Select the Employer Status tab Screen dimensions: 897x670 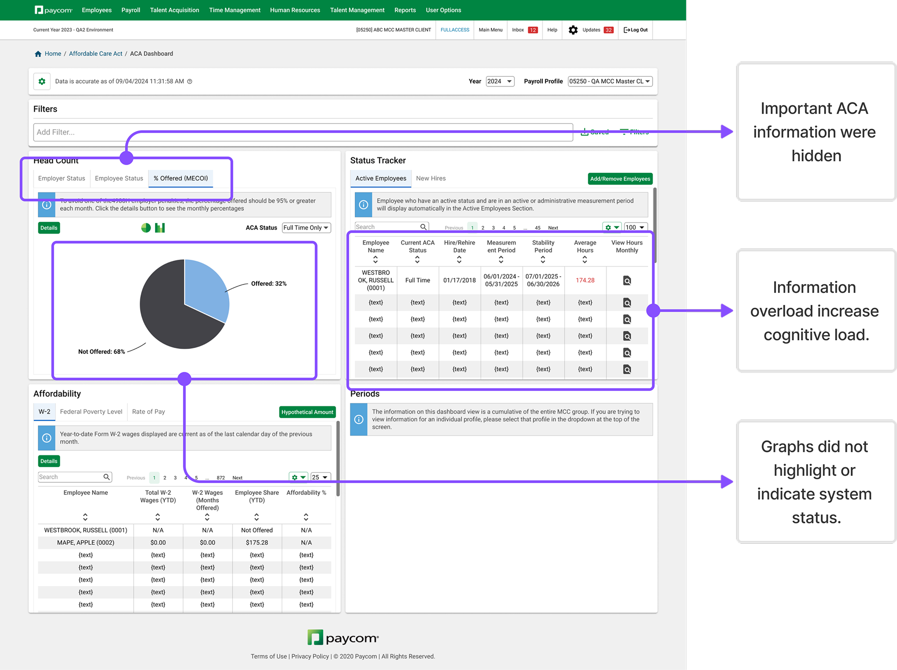pos(62,179)
